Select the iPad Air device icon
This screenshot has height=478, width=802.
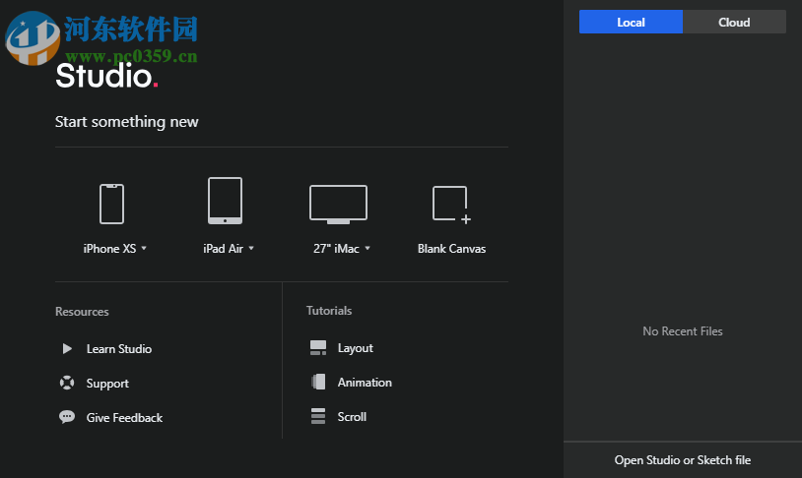tap(225, 201)
